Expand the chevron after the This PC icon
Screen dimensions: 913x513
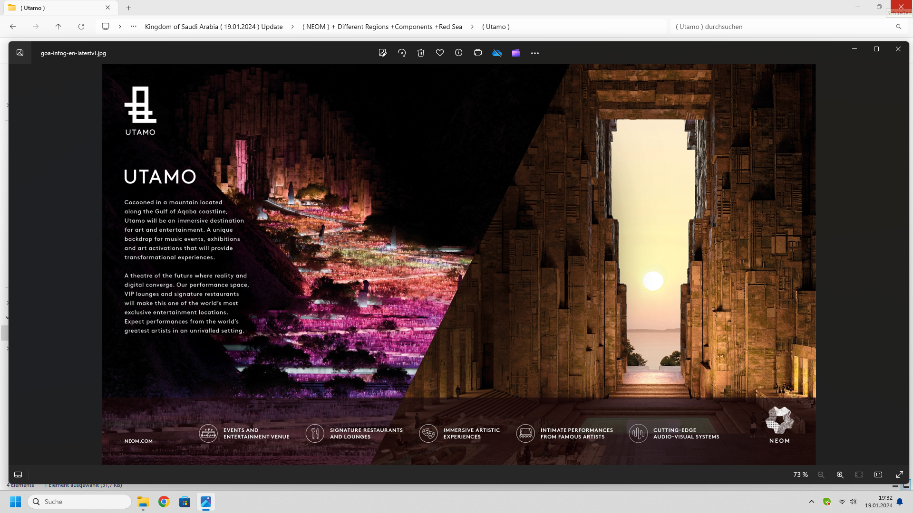[x=120, y=27]
